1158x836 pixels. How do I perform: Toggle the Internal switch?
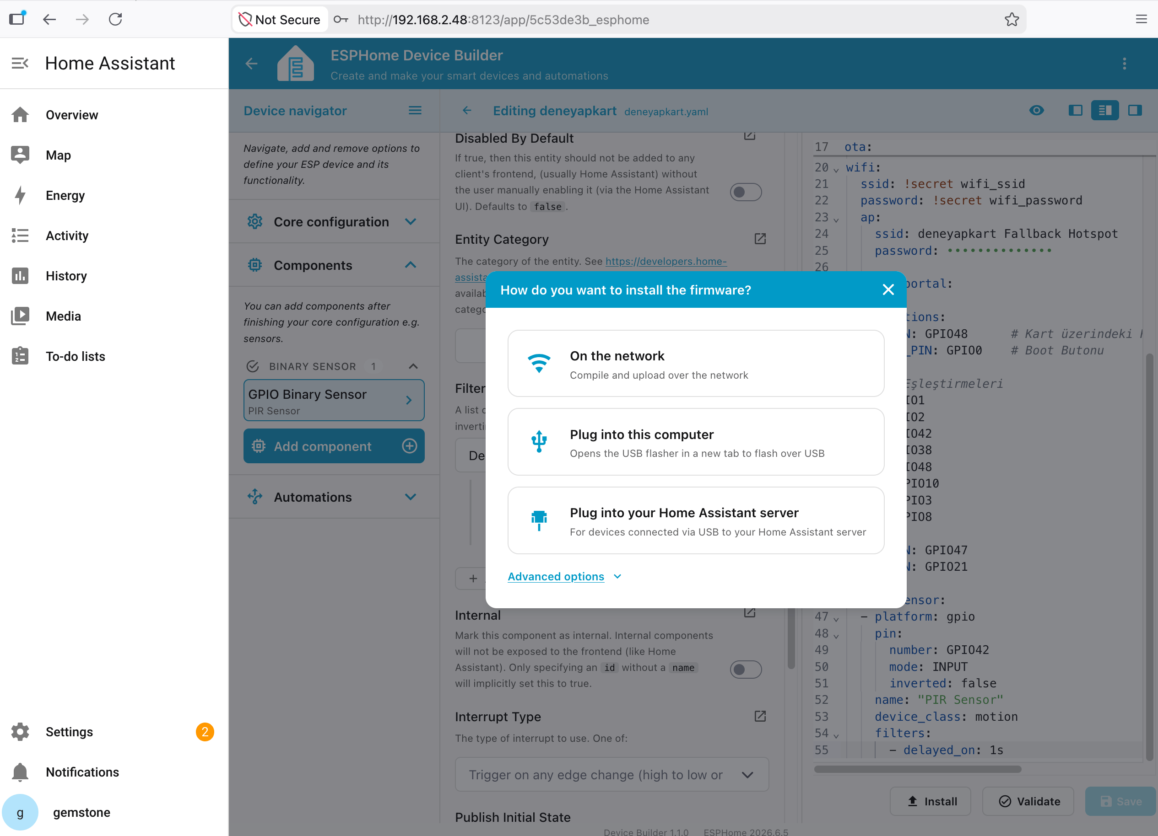click(x=746, y=669)
